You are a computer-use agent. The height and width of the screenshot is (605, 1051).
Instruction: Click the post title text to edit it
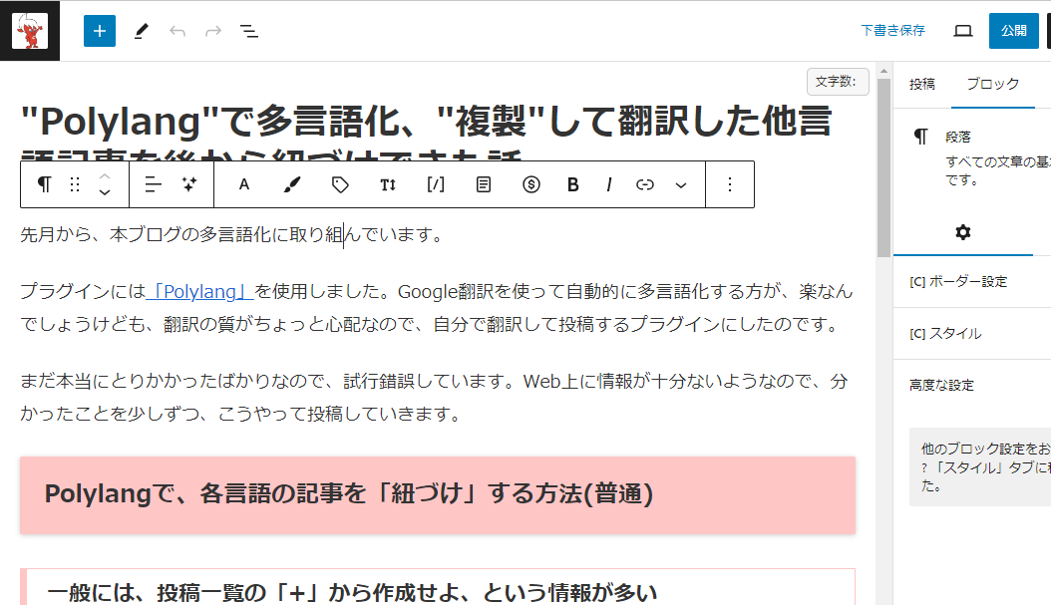click(x=427, y=134)
